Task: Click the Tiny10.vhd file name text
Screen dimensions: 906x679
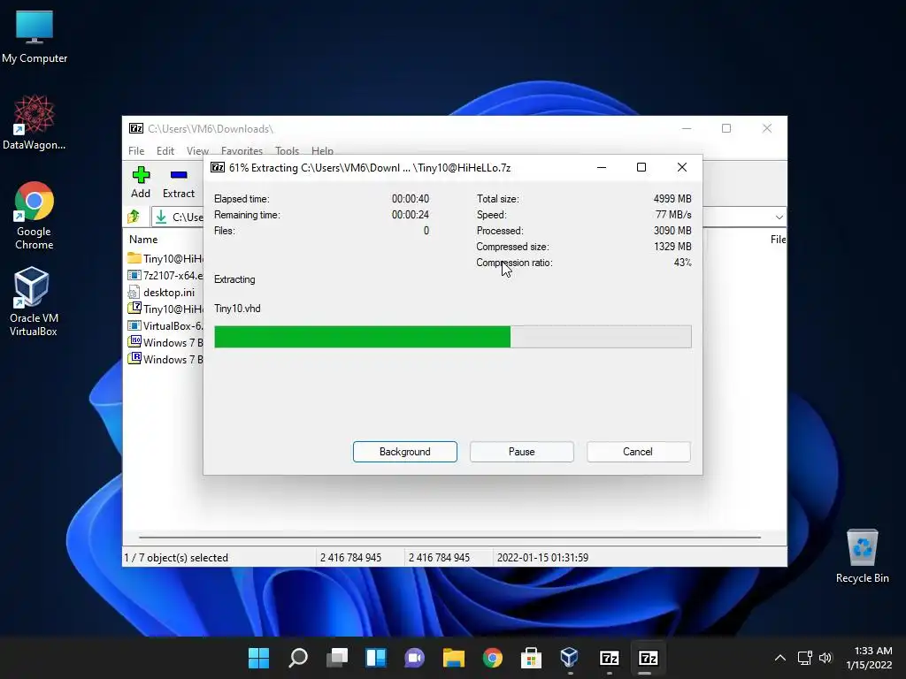Action: pyautogui.click(x=237, y=309)
